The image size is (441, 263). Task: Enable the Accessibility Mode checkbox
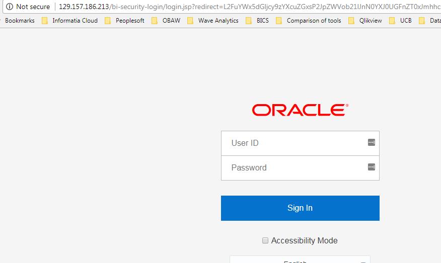[265, 241]
